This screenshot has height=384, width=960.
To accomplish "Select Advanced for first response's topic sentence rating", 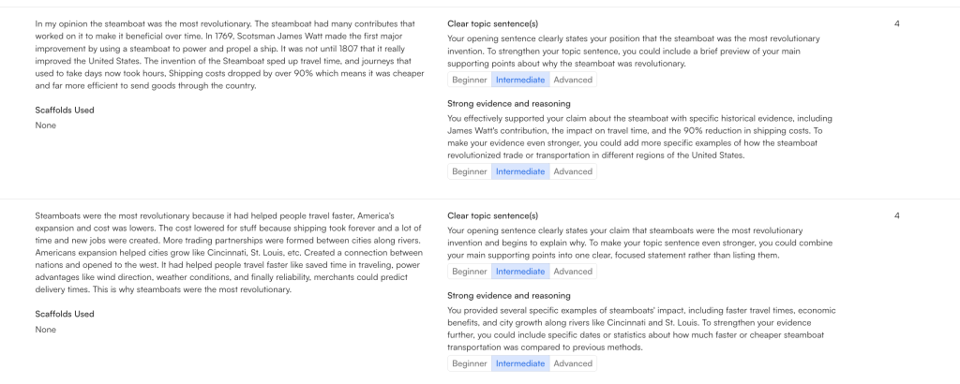I will pos(572,80).
